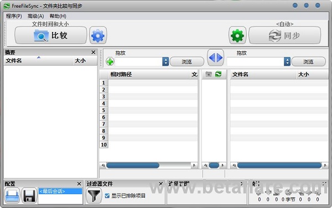332x208 pixels.
Task: Select row number 9 in left grid
Action: click(103, 138)
